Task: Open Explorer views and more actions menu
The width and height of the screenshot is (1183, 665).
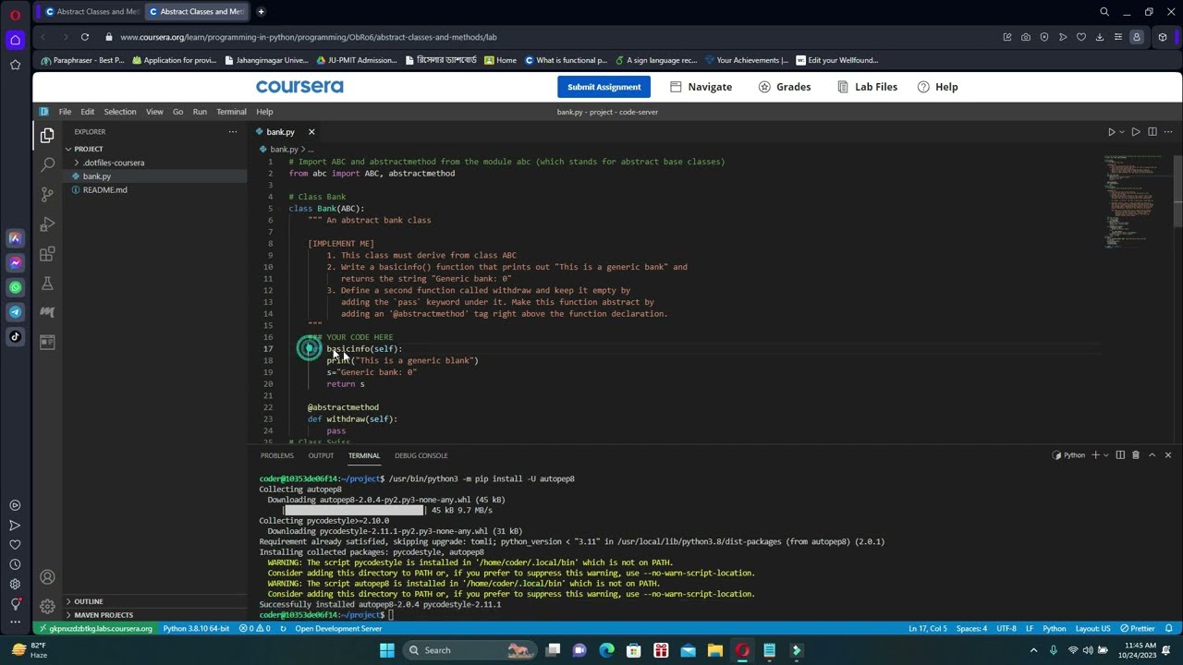Action: click(x=233, y=132)
